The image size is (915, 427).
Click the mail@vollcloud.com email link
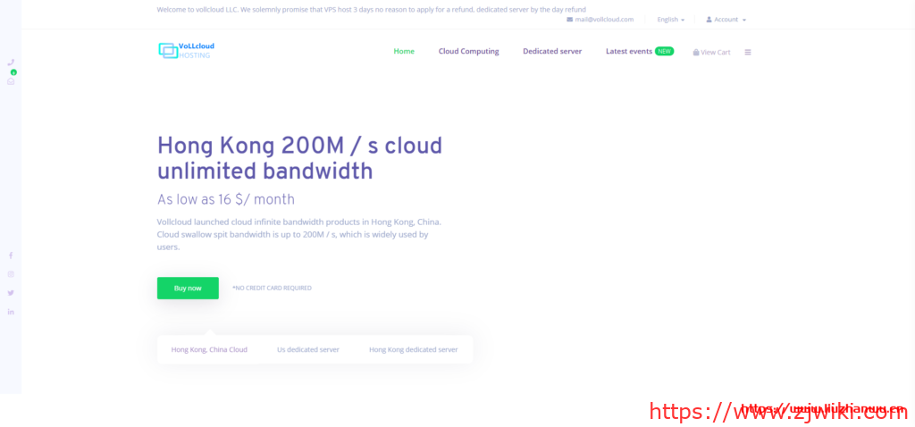[600, 19]
